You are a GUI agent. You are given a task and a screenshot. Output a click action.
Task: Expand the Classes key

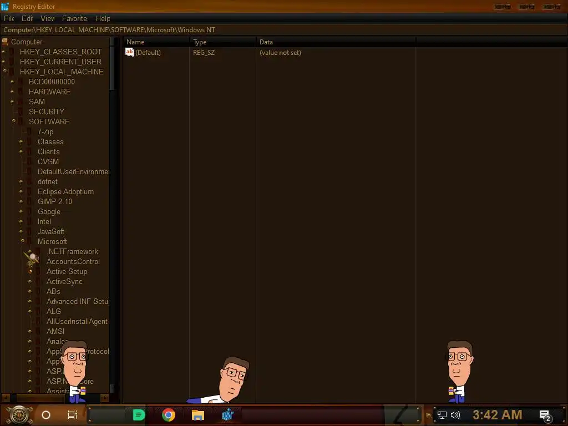(x=21, y=141)
